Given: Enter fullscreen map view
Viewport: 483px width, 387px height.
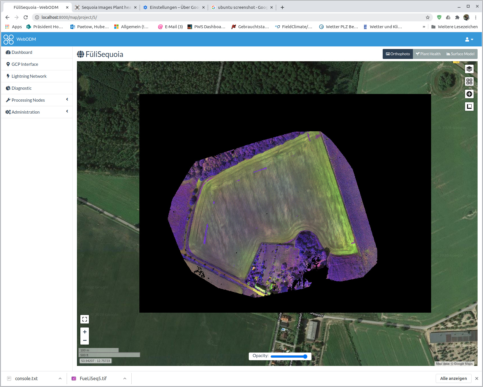Looking at the screenshot, I should pos(85,319).
